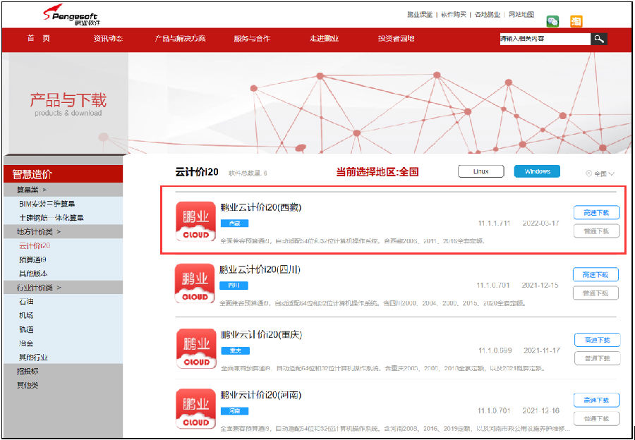Click the 鹏业 Cloud icon for 重庆
The width and height of the screenshot is (635, 440).
point(195,348)
